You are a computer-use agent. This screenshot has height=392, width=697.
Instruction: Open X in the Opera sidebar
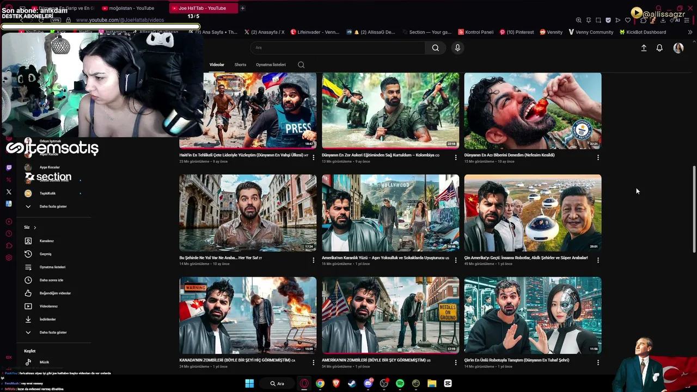pos(9,192)
